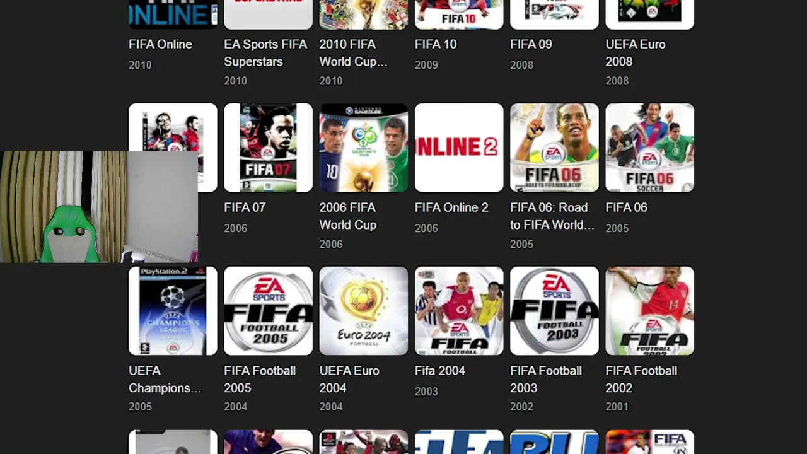Select the FIFA Football 2005 logo image
The image size is (807, 454).
268,311
